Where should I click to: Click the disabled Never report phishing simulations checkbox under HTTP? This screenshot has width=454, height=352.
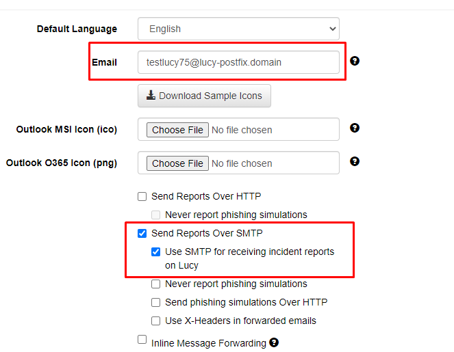[155, 215]
